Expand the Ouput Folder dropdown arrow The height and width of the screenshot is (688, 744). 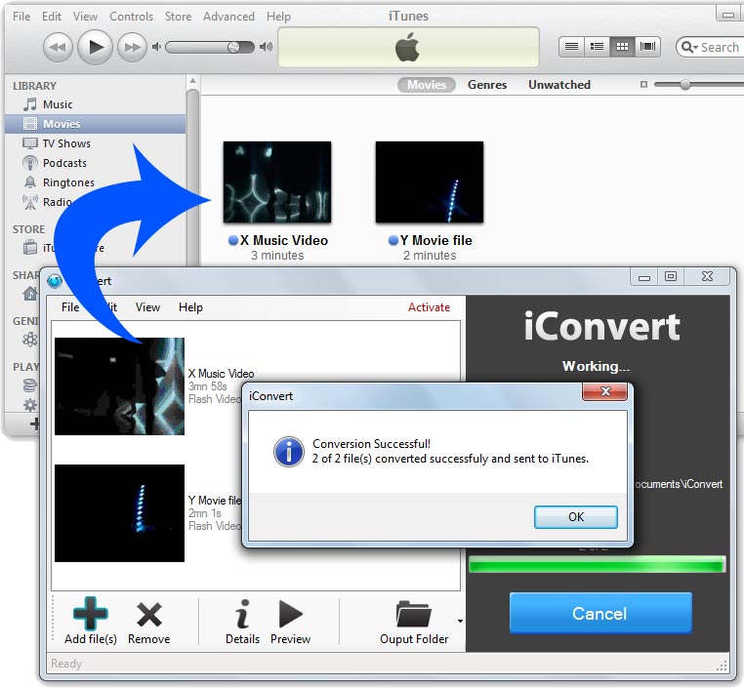point(460,621)
